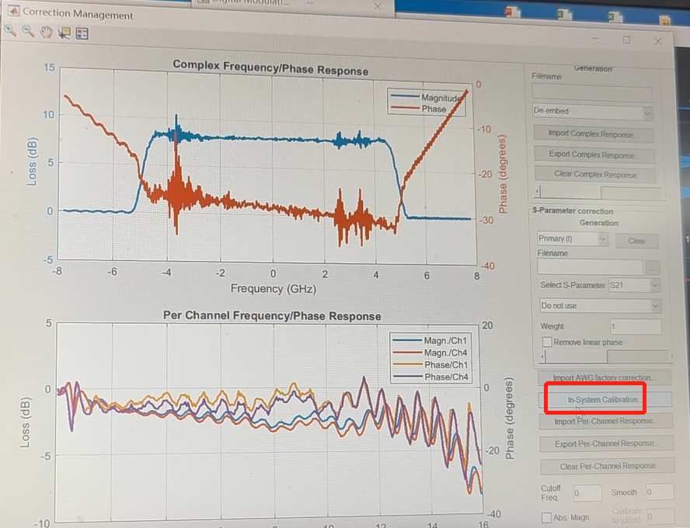Select the PowerPoint file icon on the desktop
The height and width of the screenshot is (528, 690).
(x=512, y=12)
